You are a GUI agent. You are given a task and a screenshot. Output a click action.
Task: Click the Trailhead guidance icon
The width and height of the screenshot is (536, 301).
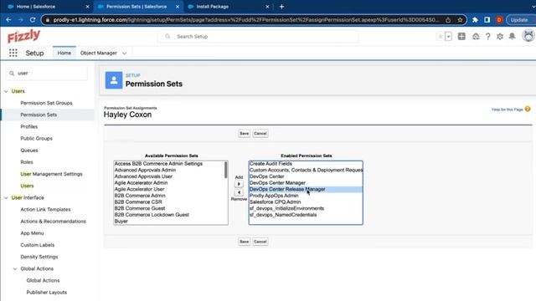(476, 36)
